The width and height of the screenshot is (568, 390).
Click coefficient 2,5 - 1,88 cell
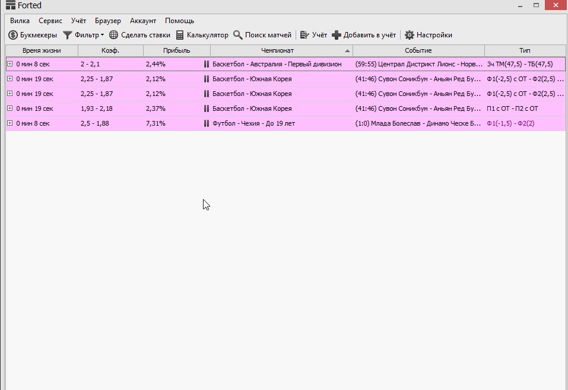pyautogui.click(x=95, y=123)
